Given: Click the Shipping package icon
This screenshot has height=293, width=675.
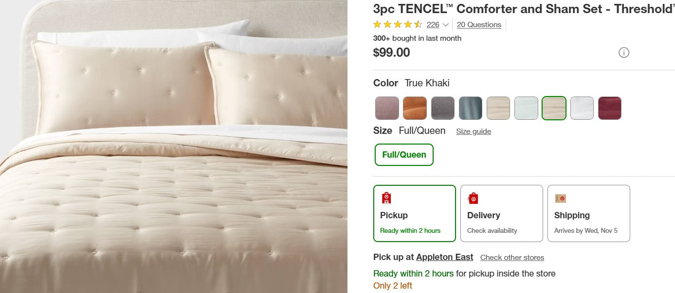Looking at the screenshot, I should (x=561, y=198).
